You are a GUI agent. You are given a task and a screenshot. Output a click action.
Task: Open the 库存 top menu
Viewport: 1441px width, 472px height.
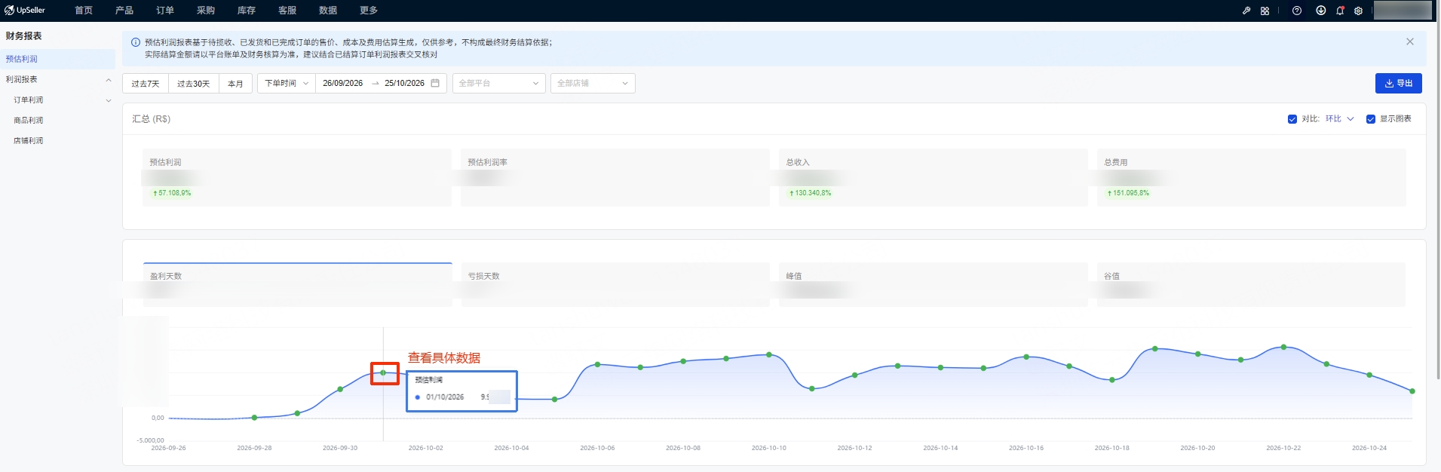coord(247,11)
